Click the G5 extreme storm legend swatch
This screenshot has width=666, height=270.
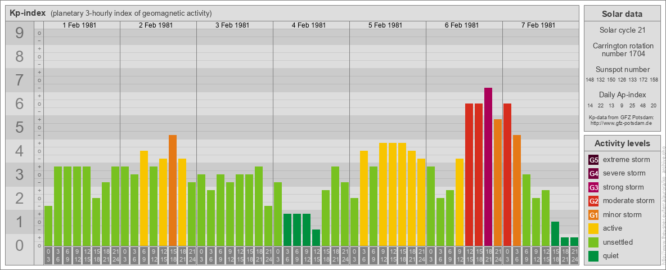(x=593, y=160)
